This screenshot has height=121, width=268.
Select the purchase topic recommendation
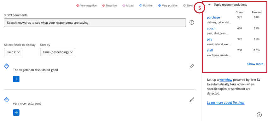[x=213, y=17]
